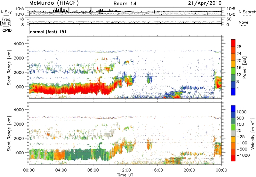Click the "2000" tick of the velocity panel
Screen dimensions: 256x177
click(19, 138)
